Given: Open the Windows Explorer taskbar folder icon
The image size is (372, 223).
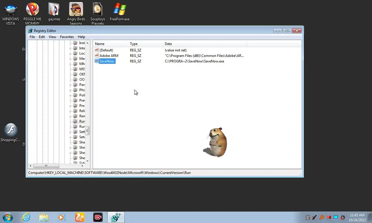Looking at the screenshot, I should 44,217.
